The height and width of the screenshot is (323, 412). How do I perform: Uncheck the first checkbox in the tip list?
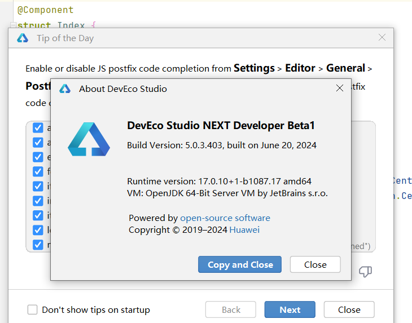(38, 128)
